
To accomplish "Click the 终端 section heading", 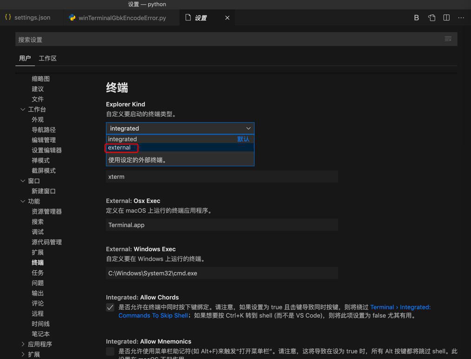I will [117, 88].
